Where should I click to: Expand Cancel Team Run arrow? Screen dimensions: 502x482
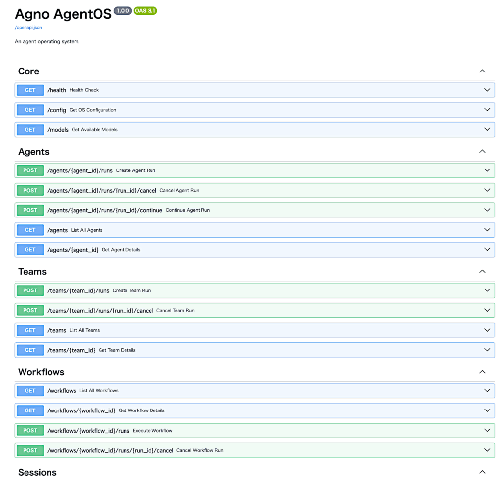click(487, 310)
